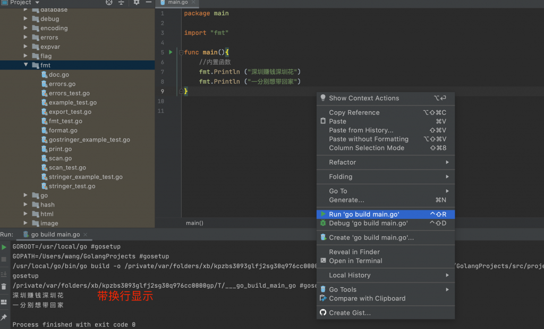Choose Paste from History
The width and height of the screenshot is (544, 329).
(386, 130)
